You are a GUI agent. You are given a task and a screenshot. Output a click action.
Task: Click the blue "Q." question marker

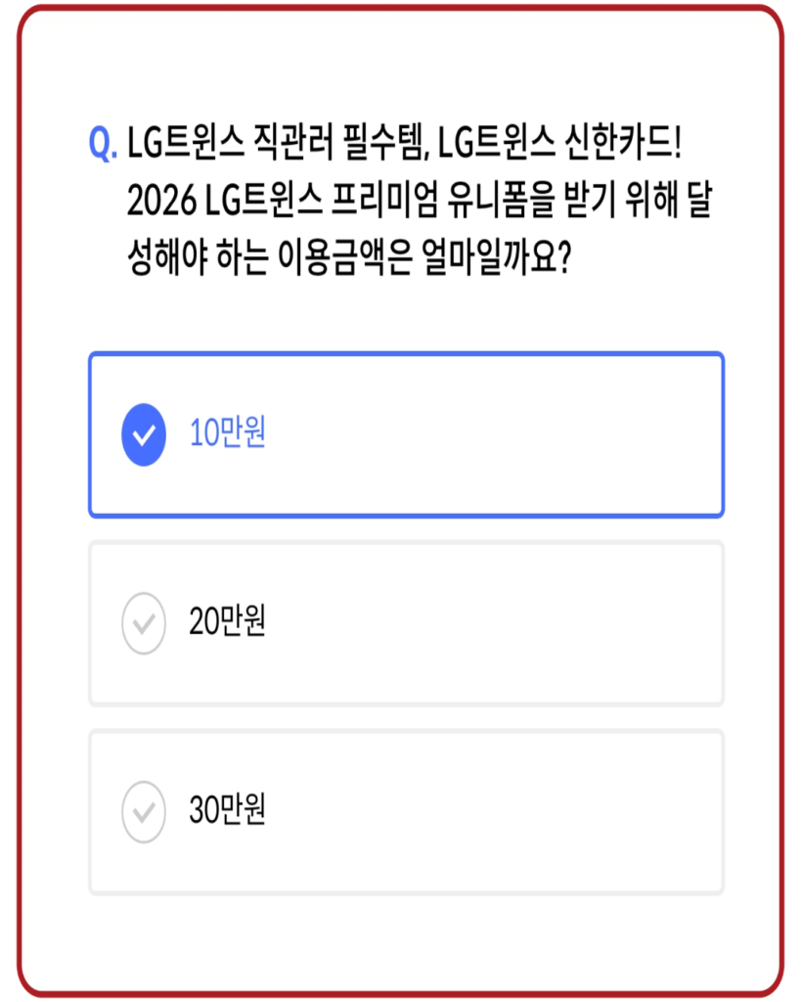click(x=103, y=145)
